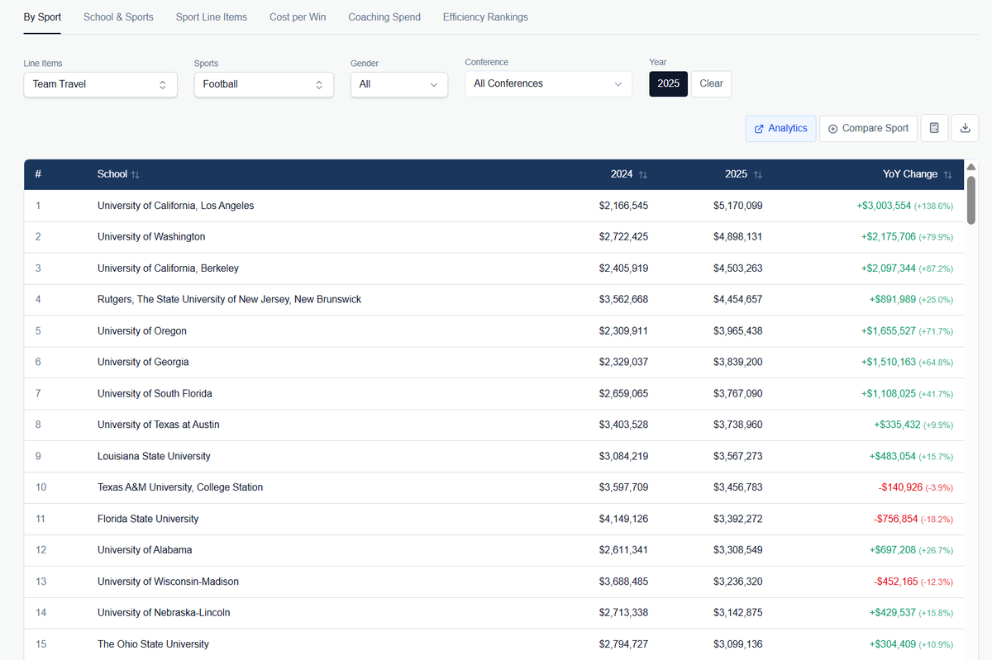Click Georgia 2024 value $2,329,037
The width and height of the screenshot is (992, 660).
[x=623, y=362]
